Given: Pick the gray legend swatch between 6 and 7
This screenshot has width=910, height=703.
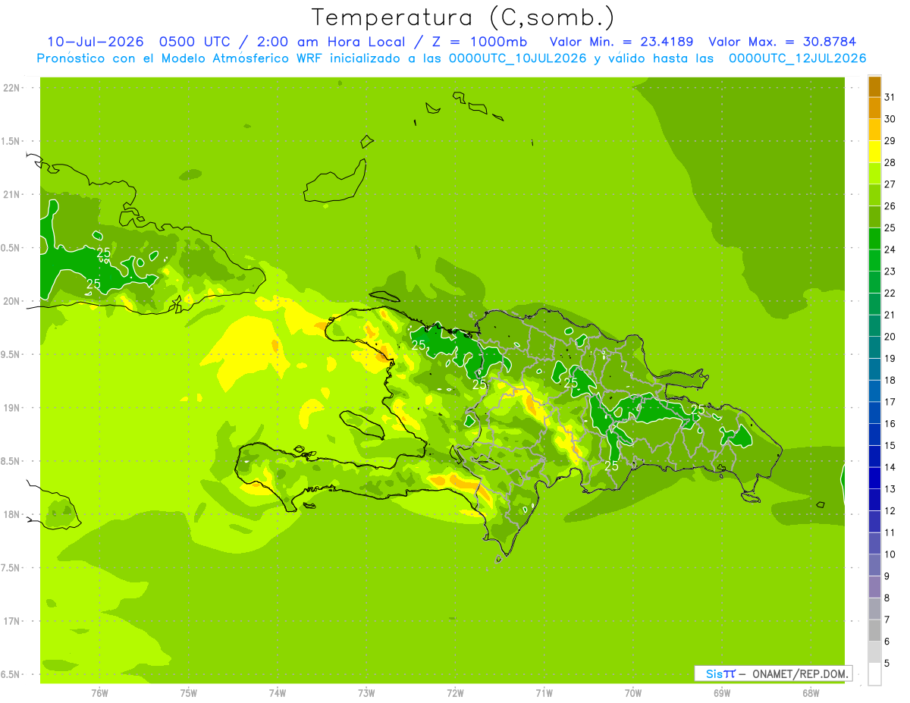Looking at the screenshot, I should point(874,630).
